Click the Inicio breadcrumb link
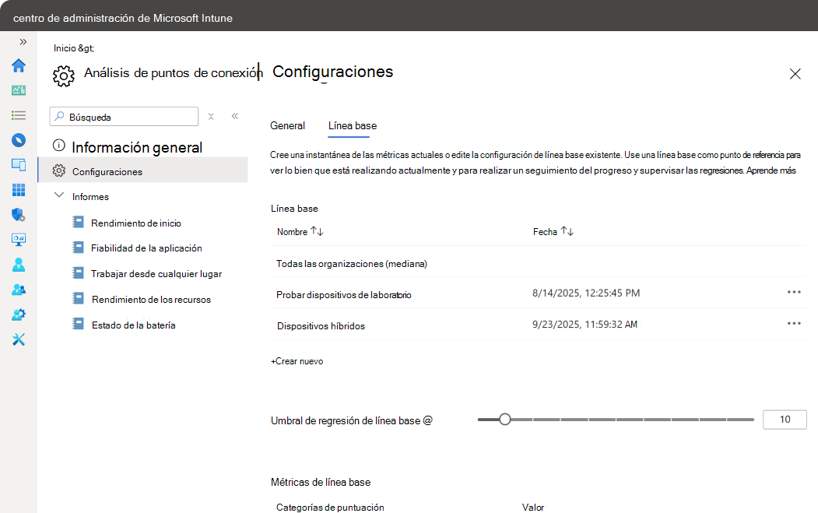 pos(65,48)
